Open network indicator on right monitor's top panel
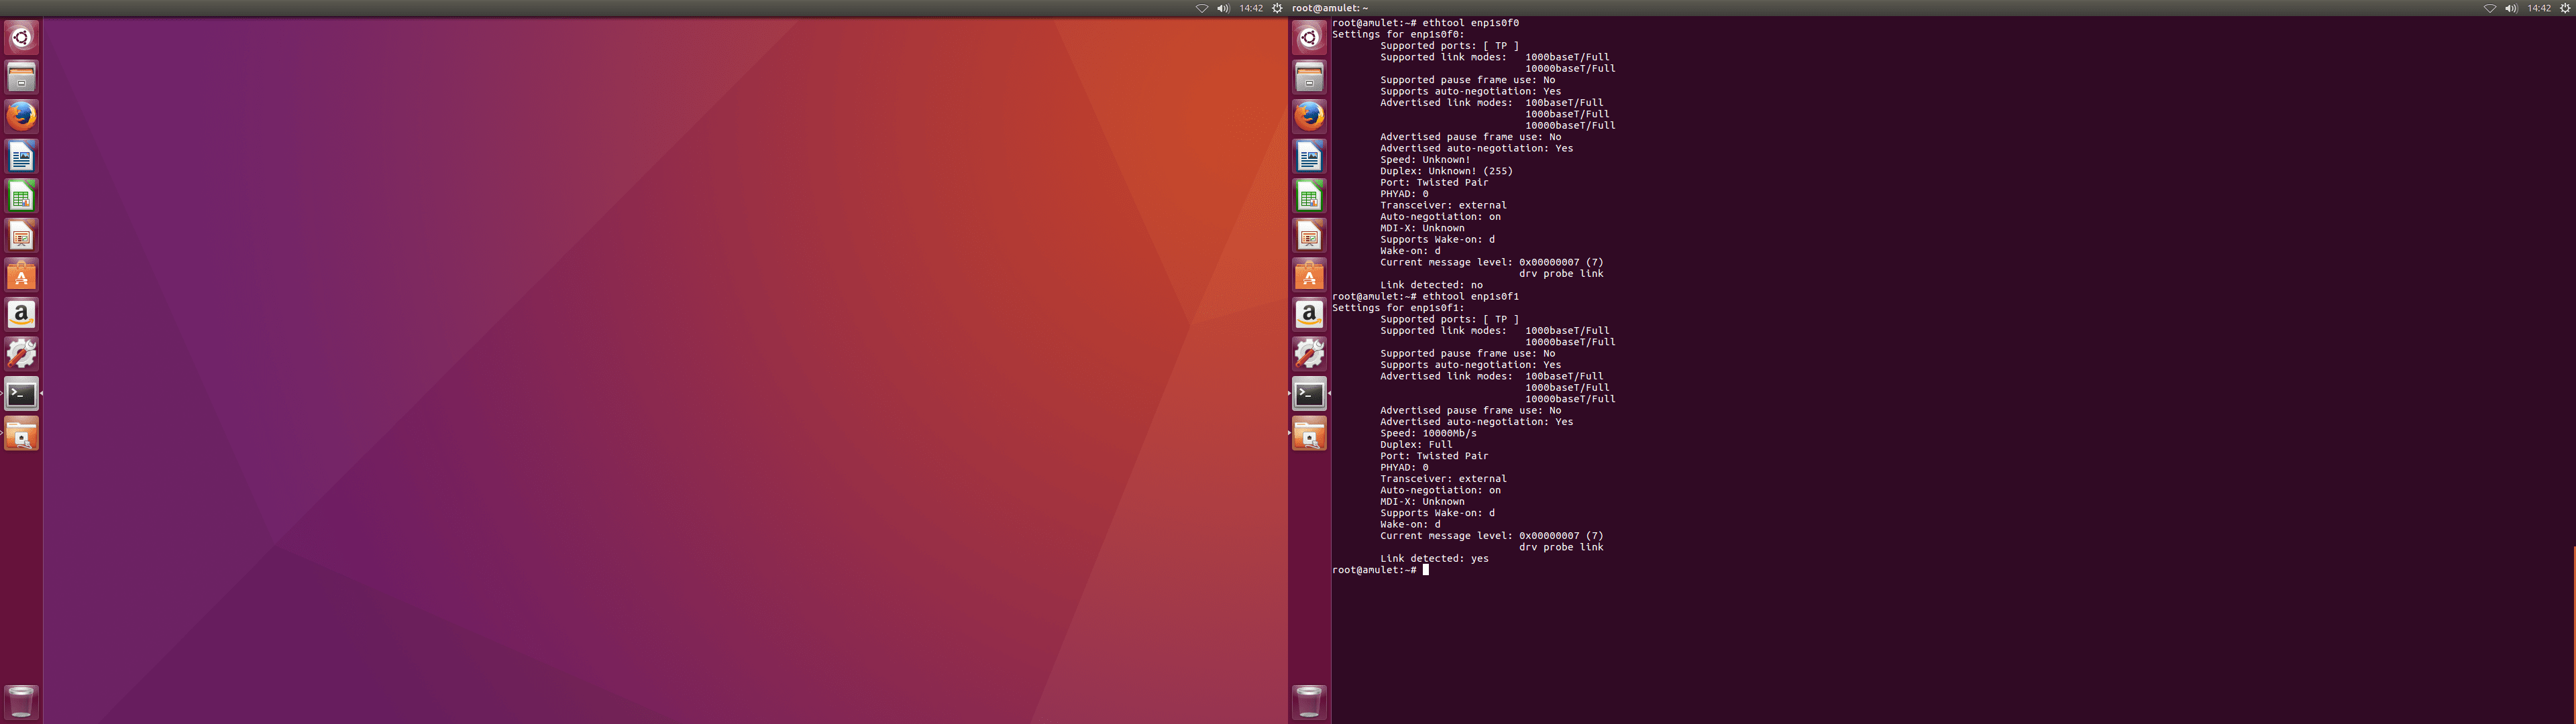This screenshot has width=2576, height=724. coord(2490,8)
